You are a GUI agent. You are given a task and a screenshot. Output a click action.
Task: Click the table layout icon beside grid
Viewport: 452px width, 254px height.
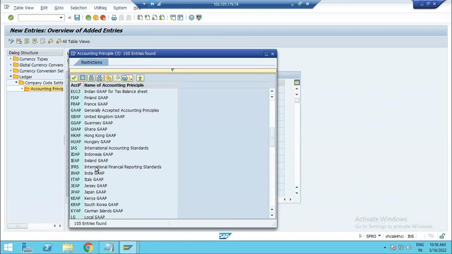[x=297, y=82]
